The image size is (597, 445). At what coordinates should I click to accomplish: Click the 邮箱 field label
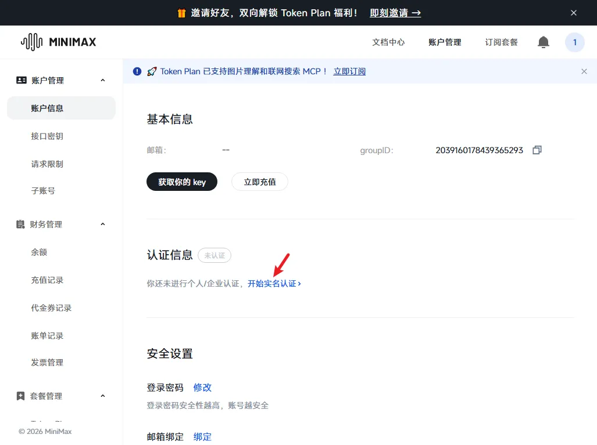coord(156,150)
